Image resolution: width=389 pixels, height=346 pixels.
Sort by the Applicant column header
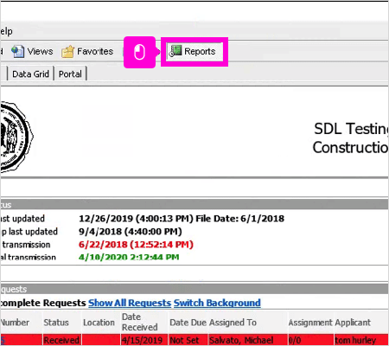(353, 322)
